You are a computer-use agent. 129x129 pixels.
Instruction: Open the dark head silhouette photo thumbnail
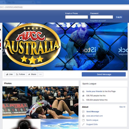click(21, 124)
